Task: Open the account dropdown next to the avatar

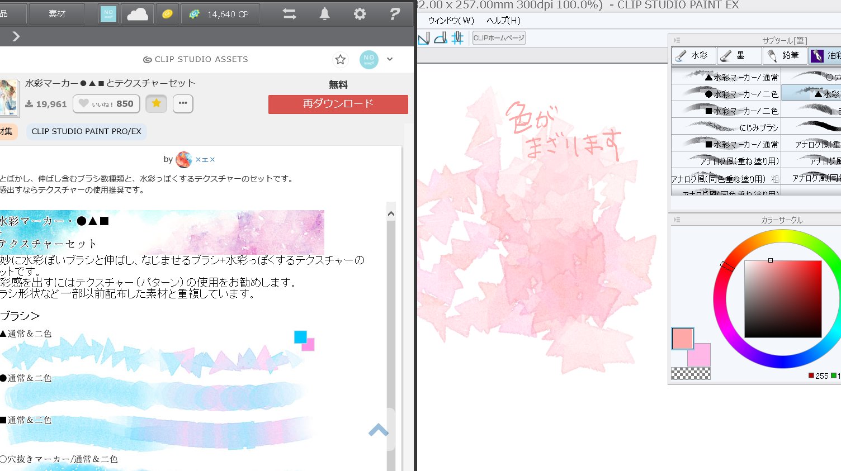Action: (x=390, y=59)
